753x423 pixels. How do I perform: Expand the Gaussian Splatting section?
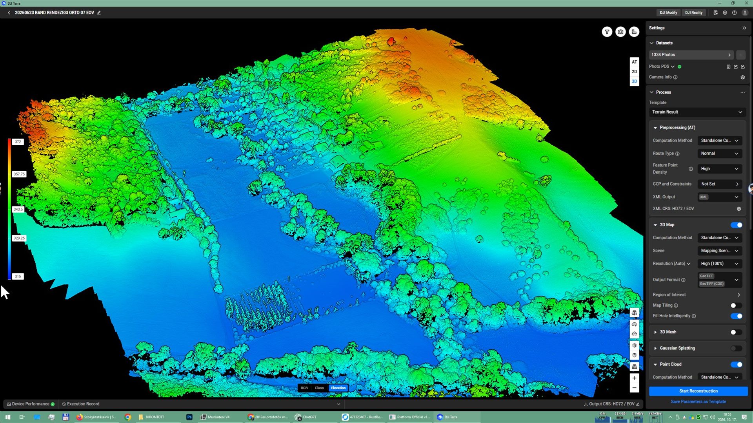point(677,348)
